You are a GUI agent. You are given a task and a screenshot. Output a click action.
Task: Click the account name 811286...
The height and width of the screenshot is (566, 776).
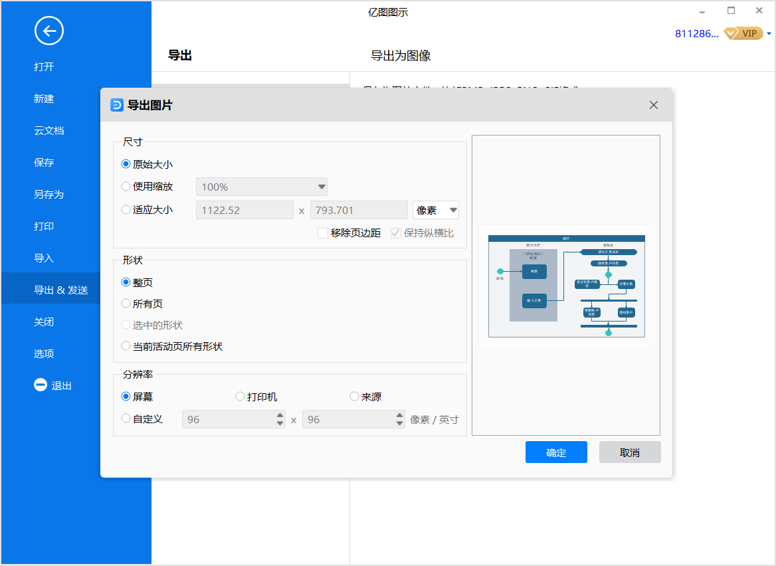click(697, 34)
